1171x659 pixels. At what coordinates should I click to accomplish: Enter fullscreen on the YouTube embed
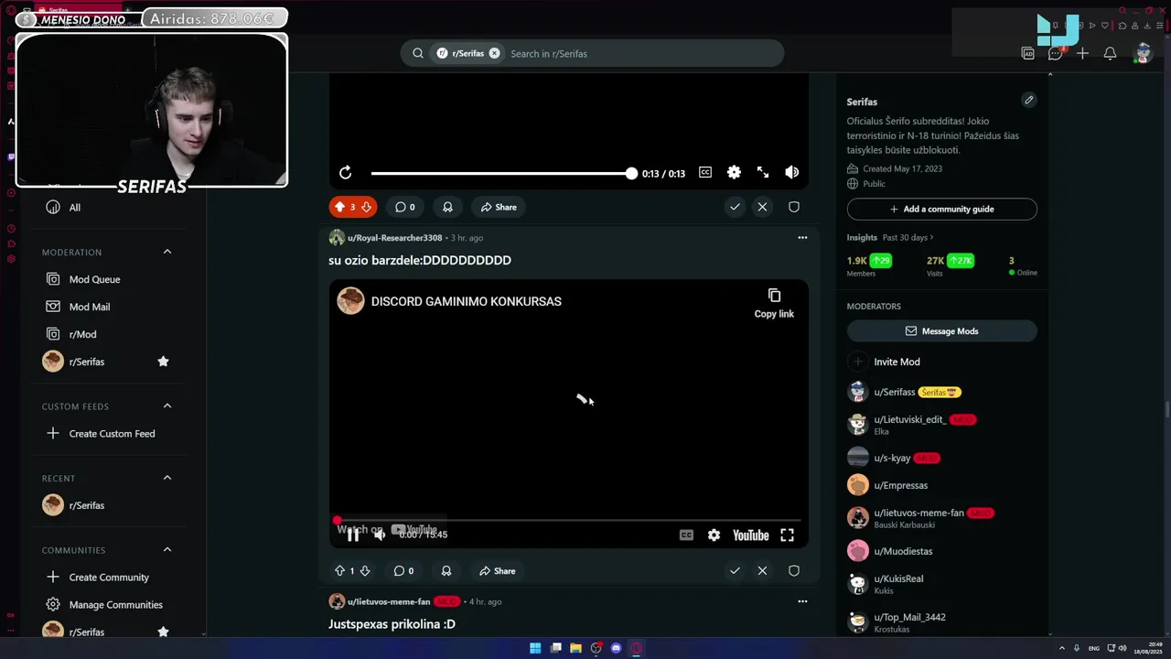[x=787, y=535]
